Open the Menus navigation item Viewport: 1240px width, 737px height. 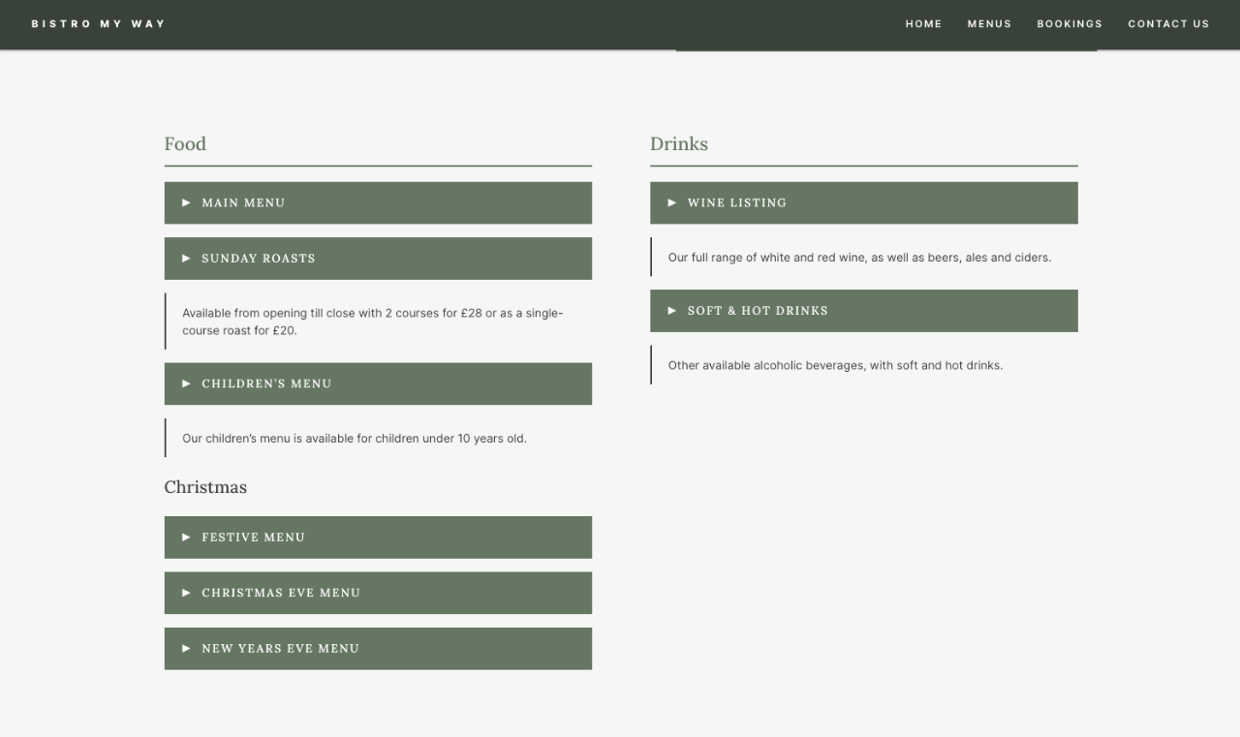989,24
